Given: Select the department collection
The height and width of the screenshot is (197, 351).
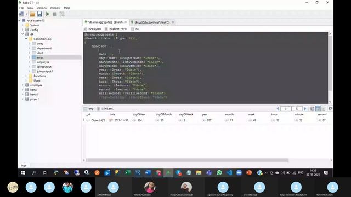Looking at the screenshot, I should [x=44, y=48].
